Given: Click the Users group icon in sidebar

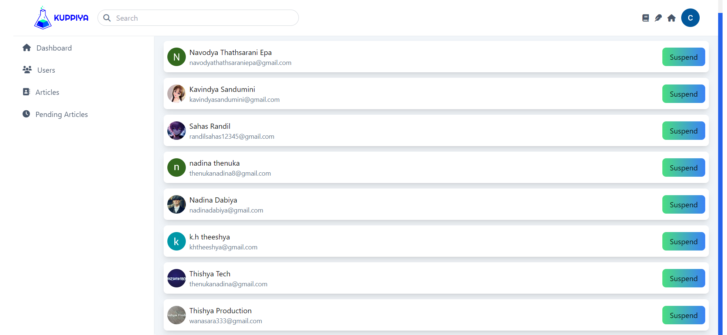Looking at the screenshot, I should click(x=27, y=70).
